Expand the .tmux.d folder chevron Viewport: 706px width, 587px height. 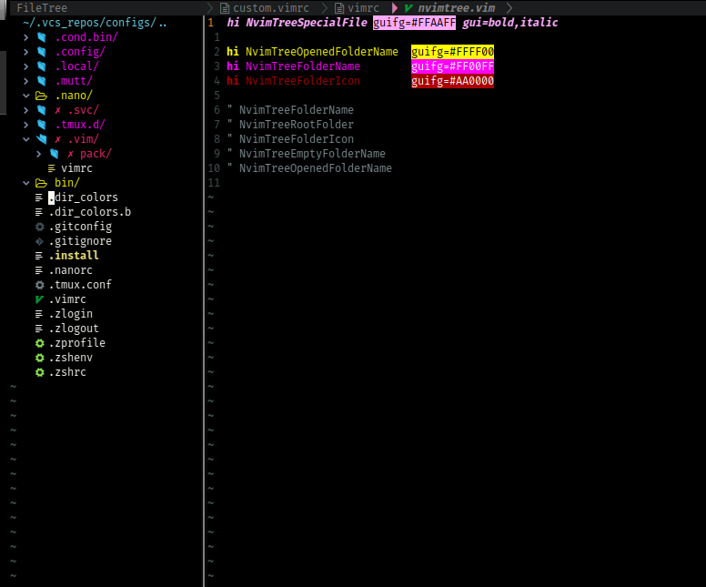pos(26,125)
